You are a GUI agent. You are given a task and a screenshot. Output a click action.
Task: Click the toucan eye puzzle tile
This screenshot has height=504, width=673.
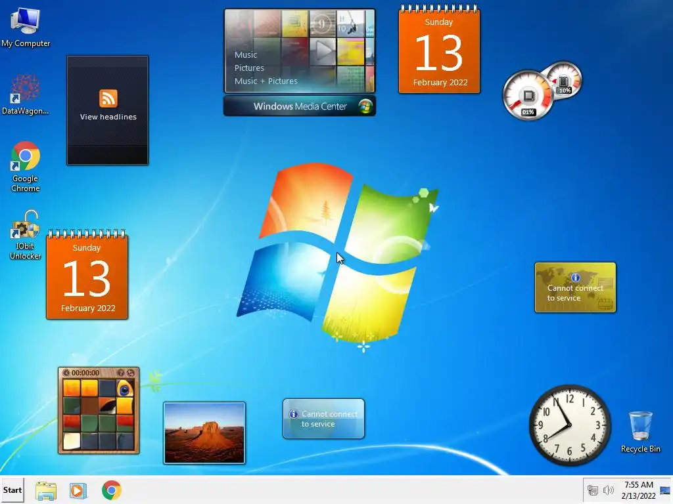(125, 388)
